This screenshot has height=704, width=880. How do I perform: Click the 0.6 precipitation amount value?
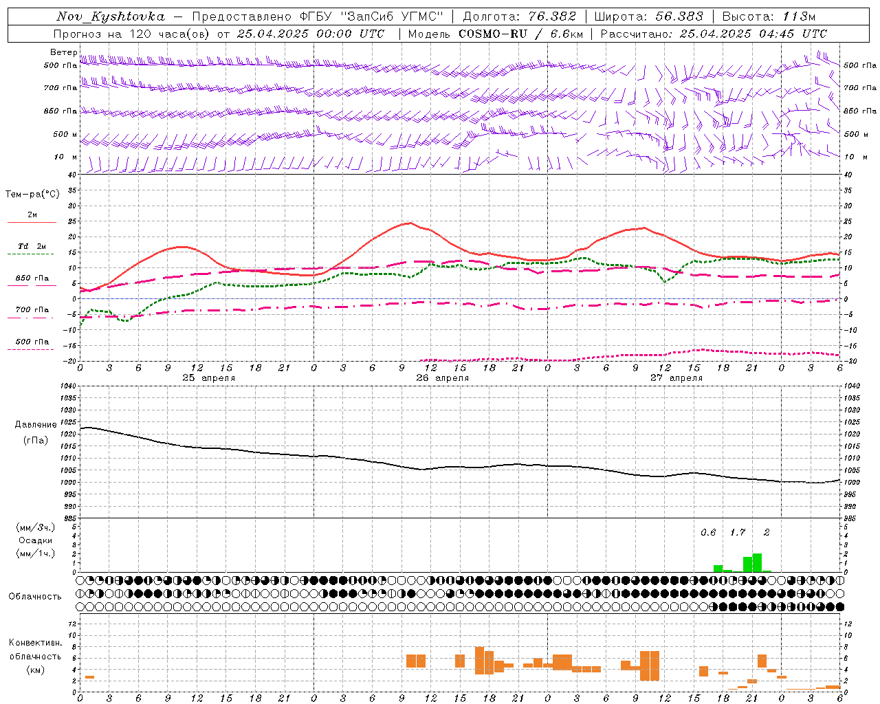click(708, 533)
